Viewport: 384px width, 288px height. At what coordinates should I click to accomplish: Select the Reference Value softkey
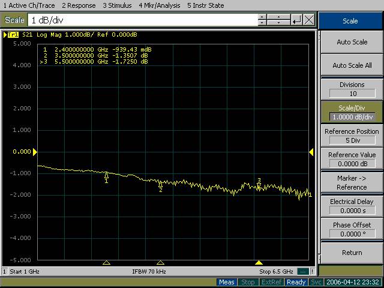point(352,159)
